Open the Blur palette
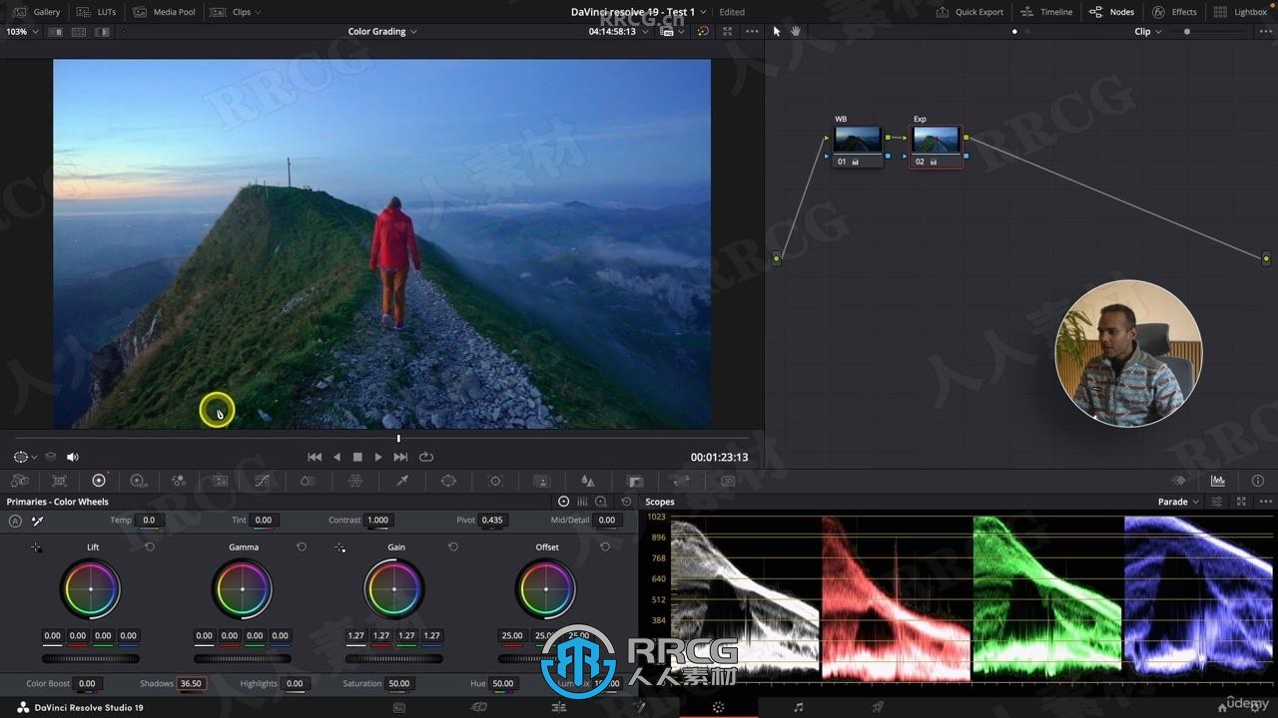 pos(588,481)
